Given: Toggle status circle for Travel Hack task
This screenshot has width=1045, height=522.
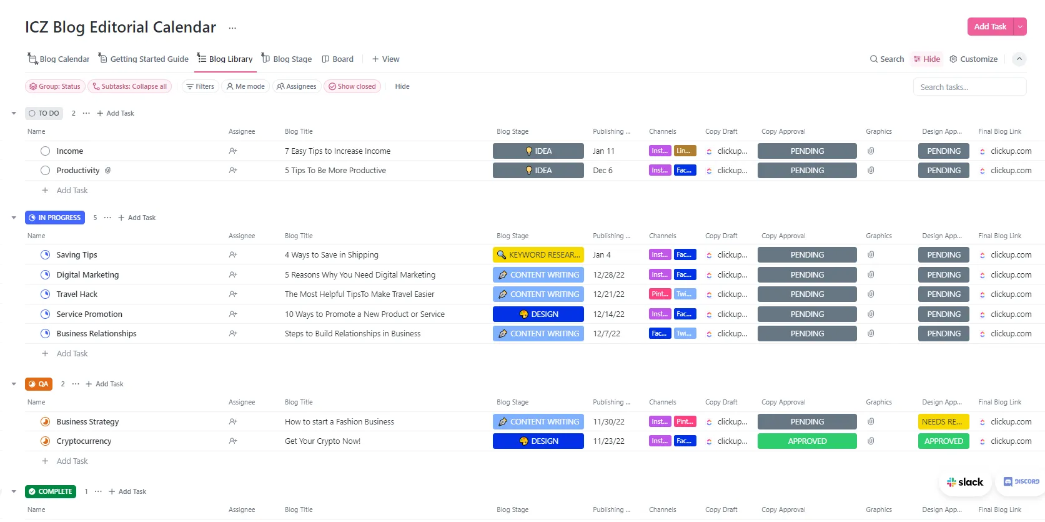Looking at the screenshot, I should tap(45, 294).
